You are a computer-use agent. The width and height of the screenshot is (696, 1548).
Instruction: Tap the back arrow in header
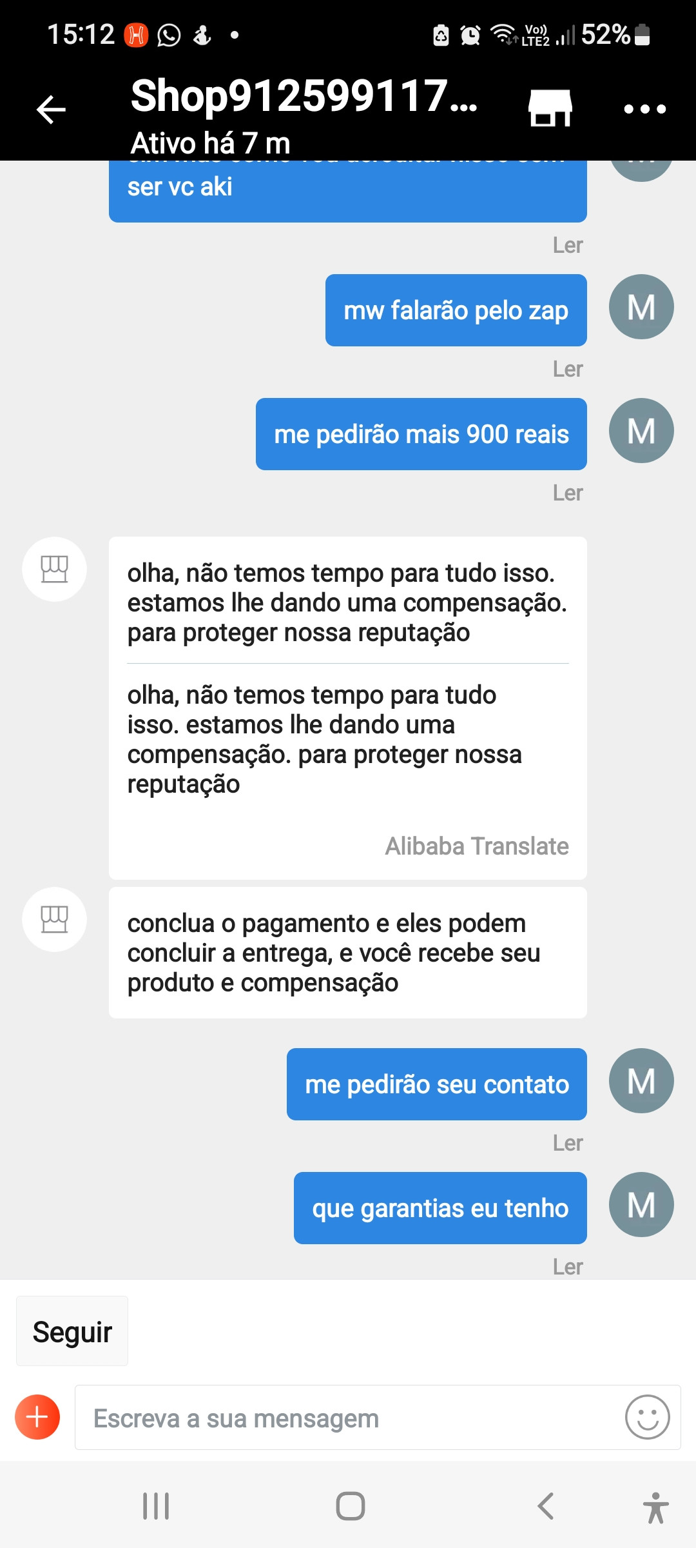[51, 109]
